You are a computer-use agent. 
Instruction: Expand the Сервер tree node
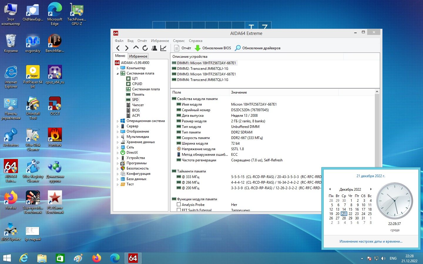point(118,126)
